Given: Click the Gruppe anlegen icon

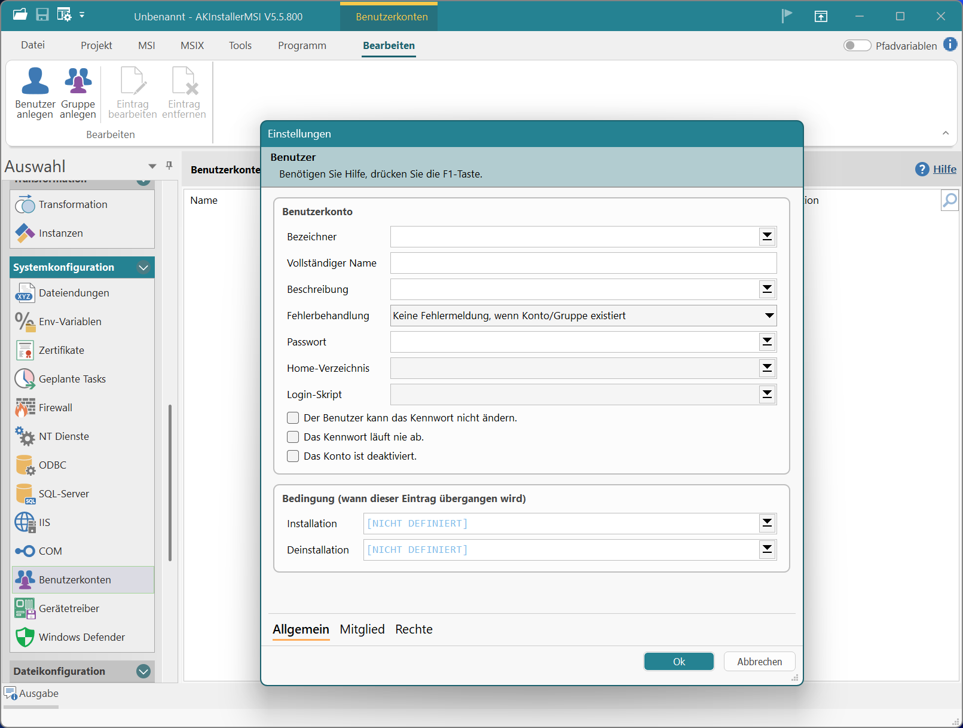Looking at the screenshot, I should (x=78, y=82).
